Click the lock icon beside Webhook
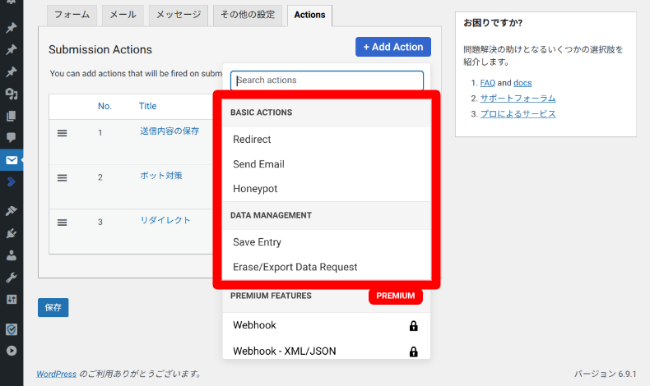650x386 pixels. 413,325
